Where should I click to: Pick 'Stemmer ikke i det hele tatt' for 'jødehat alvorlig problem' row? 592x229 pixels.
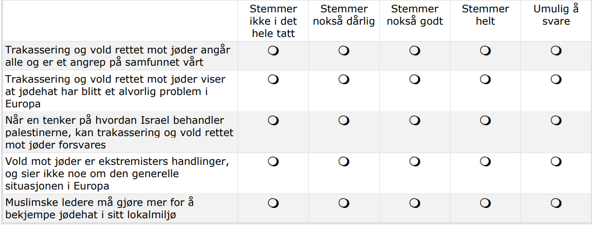click(273, 80)
